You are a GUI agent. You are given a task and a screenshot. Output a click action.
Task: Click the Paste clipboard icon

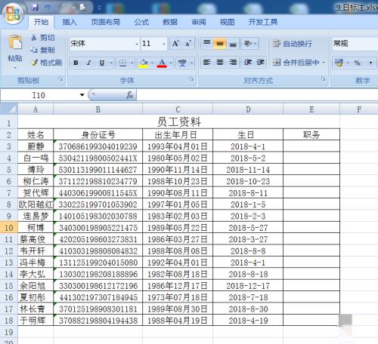[15, 42]
